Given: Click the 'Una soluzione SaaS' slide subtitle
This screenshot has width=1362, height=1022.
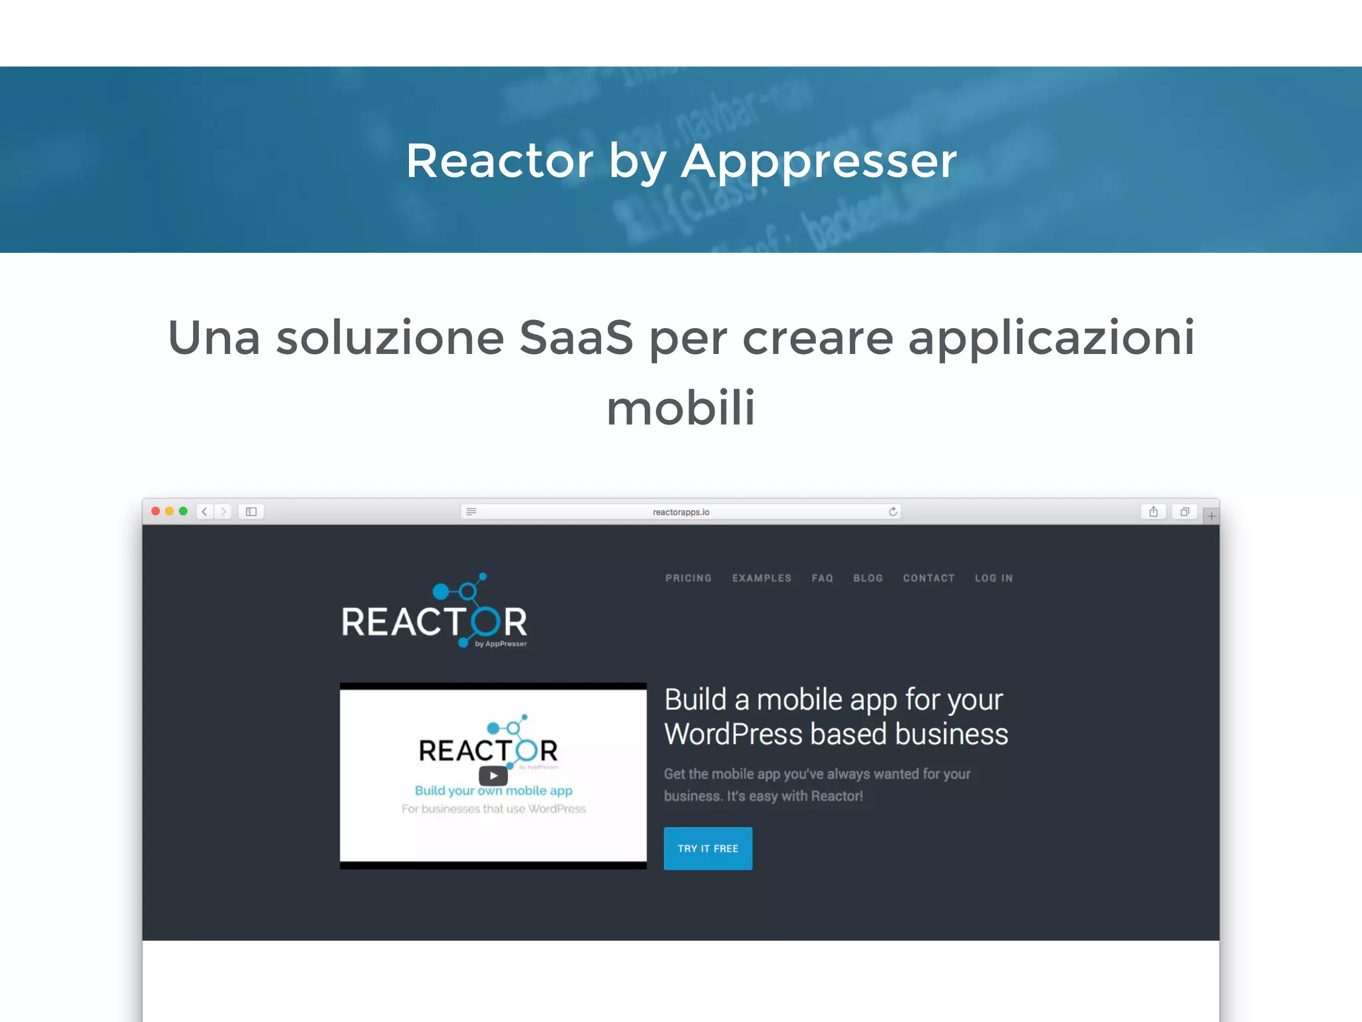Looking at the screenshot, I should (681, 372).
